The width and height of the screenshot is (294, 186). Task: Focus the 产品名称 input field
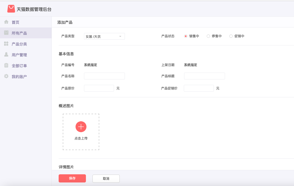click(104, 76)
